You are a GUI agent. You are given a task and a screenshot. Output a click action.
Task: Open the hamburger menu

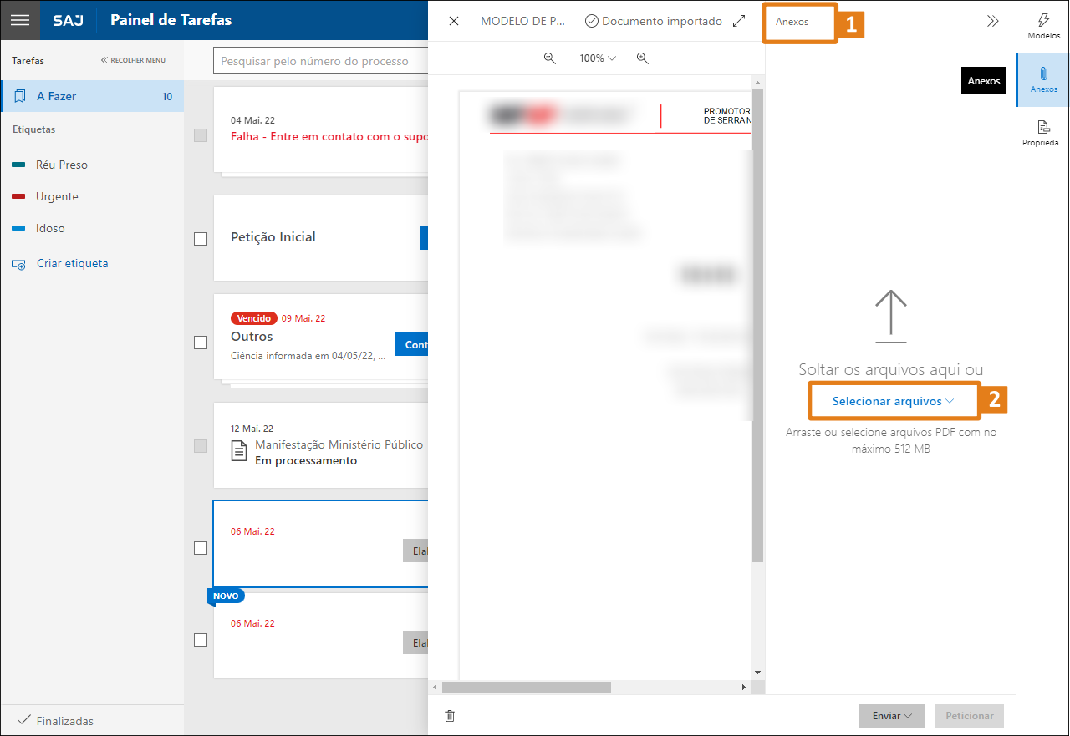(20, 20)
